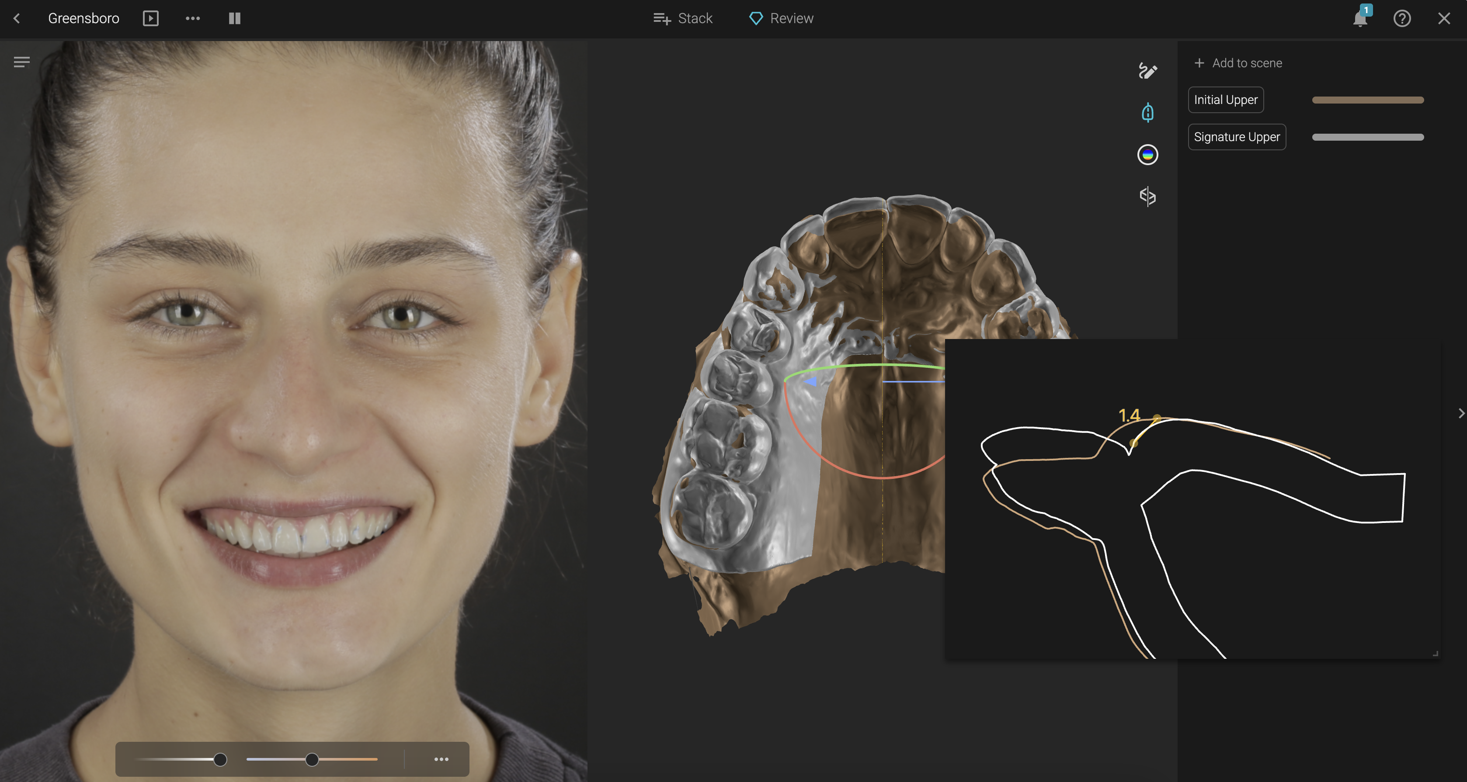Toggle the cross-section clipping tool
This screenshot has height=782, width=1467.
coord(1147,196)
